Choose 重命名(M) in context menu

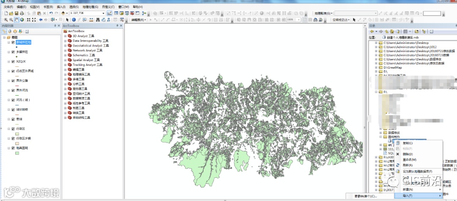(x=418, y=160)
